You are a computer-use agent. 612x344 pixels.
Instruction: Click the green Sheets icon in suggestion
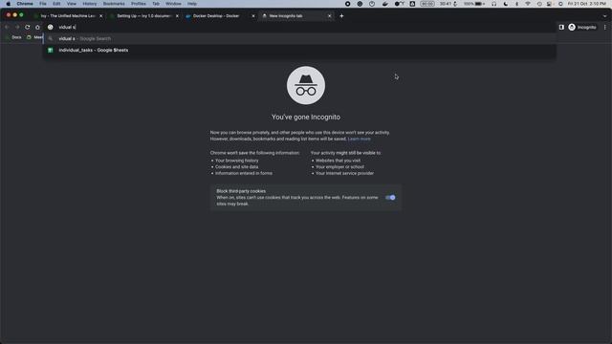[51, 51]
